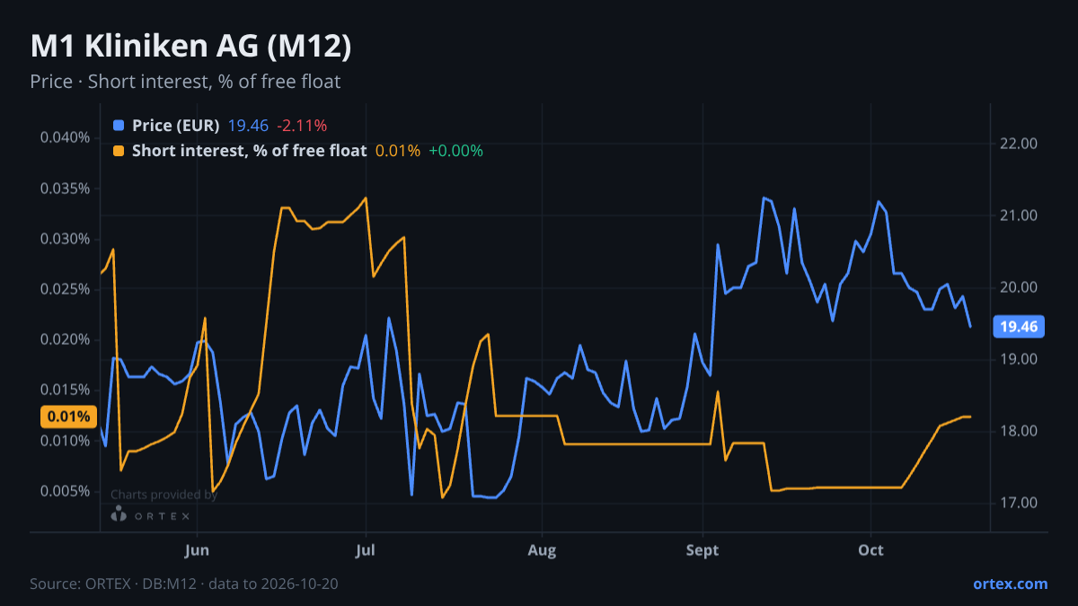The height and width of the screenshot is (606, 1078).
Task: Click the Sept label on the time axis
Action: coord(702,550)
